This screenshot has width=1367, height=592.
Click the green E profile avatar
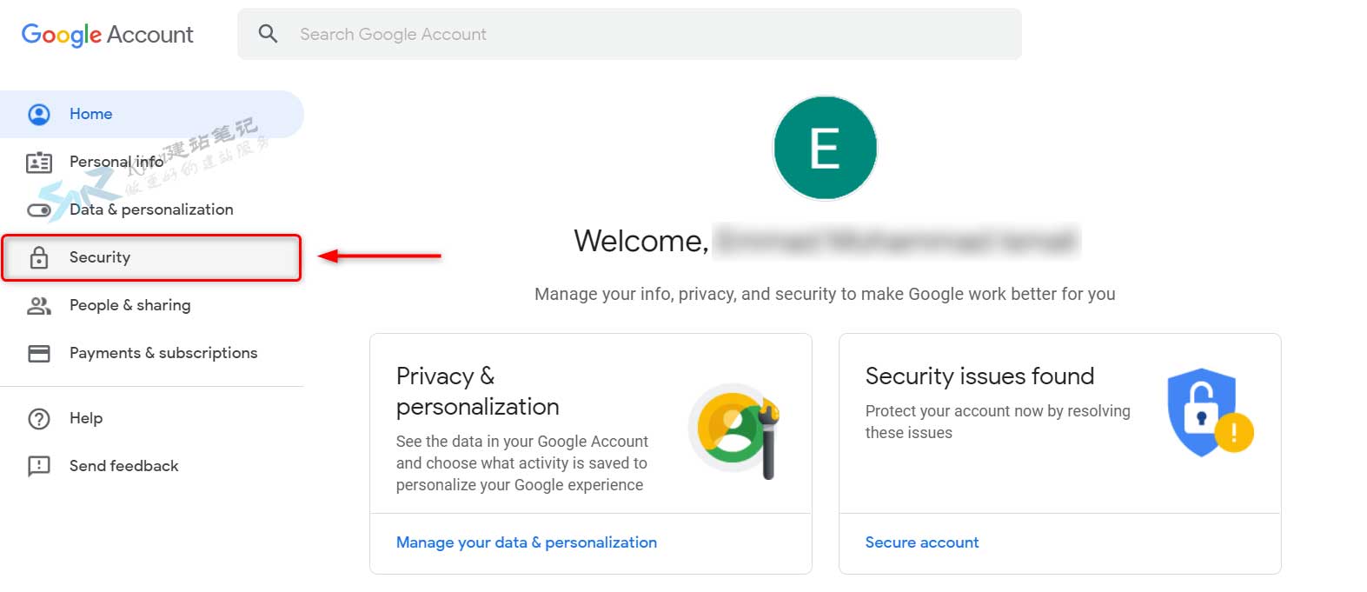pyautogui.click(x=825, y=148)
